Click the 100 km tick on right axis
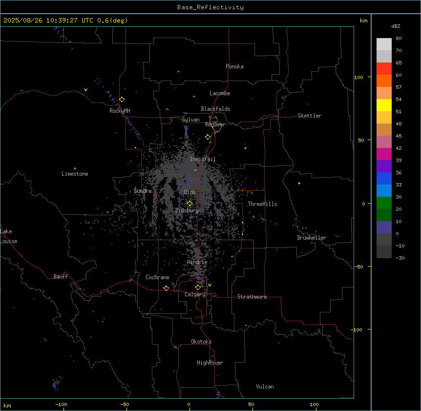421x411 pixels. tap(358, 77)
